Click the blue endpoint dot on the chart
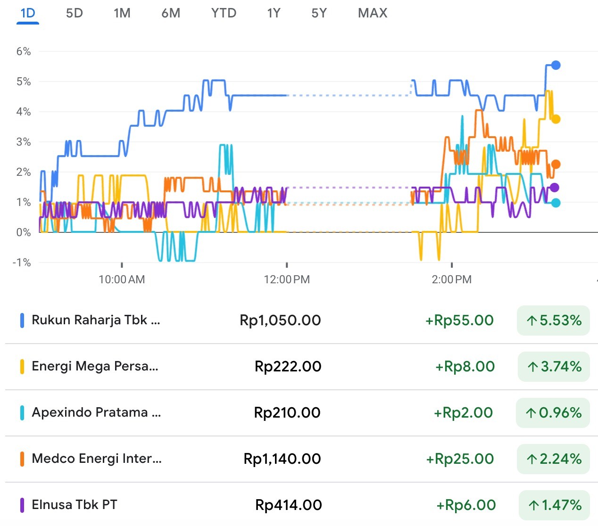This screenshot has width=598, height=526. tap(556, 65)
